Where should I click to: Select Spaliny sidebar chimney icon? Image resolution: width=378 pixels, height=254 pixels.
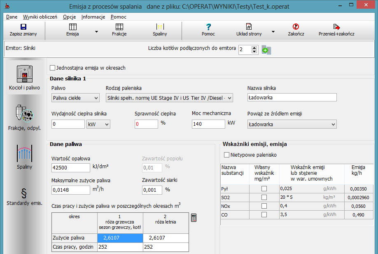pyautogui.click(x=24, y=153)
